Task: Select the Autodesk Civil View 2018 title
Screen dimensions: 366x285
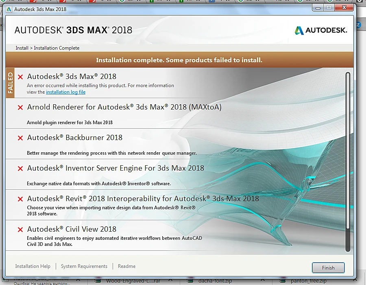Action: pyautogui.click(x=72, y=229)
